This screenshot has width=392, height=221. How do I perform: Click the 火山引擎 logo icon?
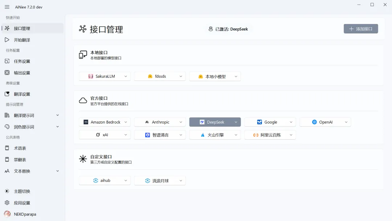(203, 135)
